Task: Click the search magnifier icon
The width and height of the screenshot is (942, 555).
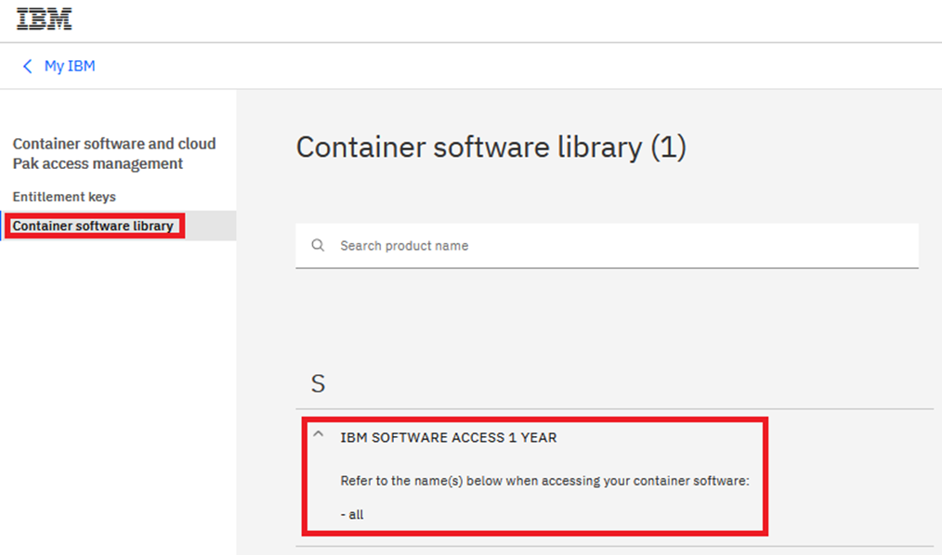Action: (x=318, y=245)
